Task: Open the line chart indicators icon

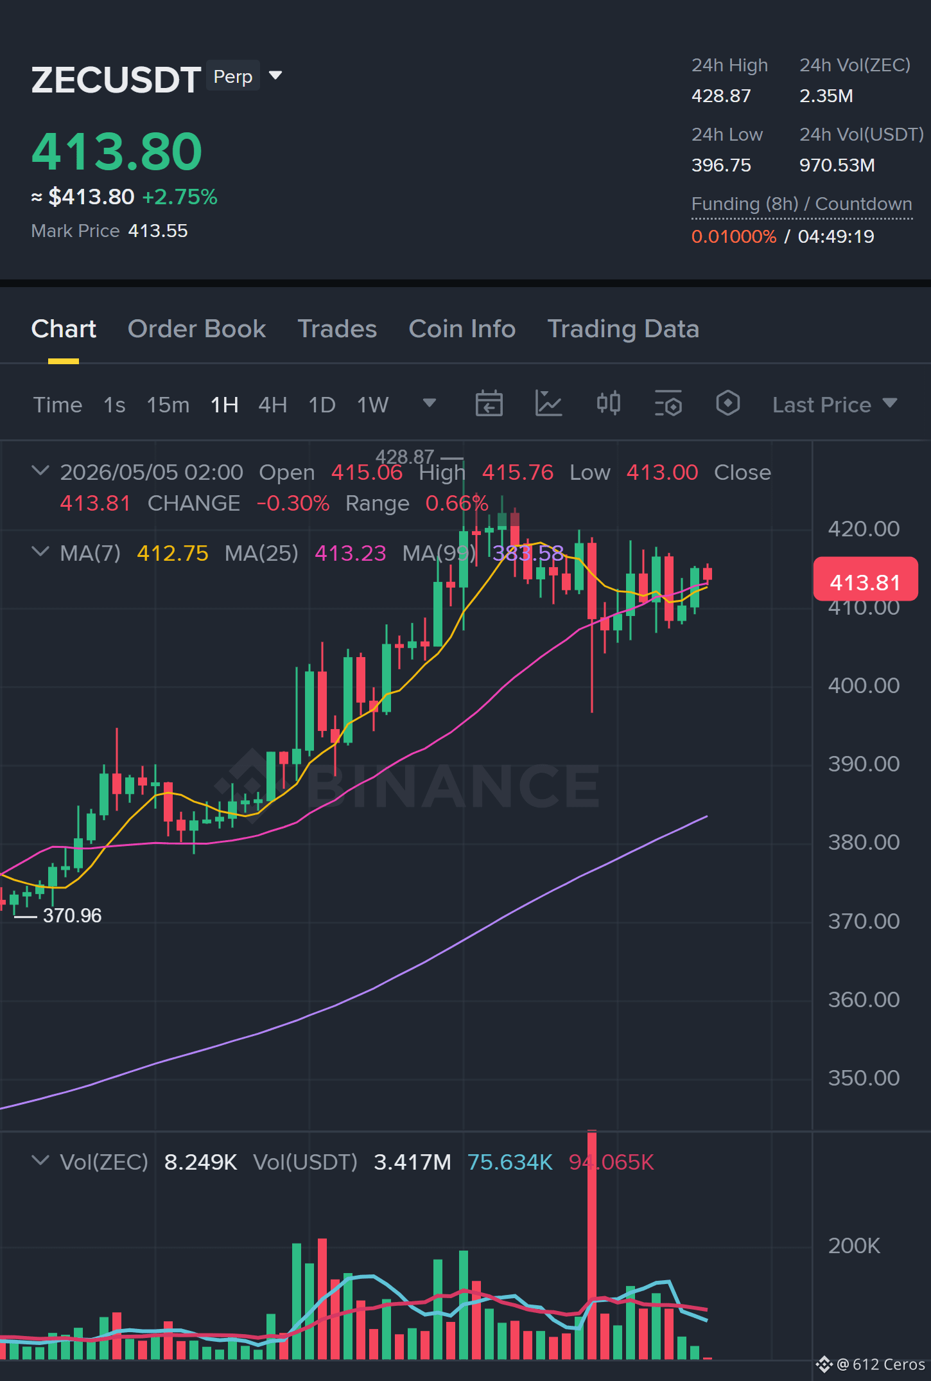Action: pos(548,404)
